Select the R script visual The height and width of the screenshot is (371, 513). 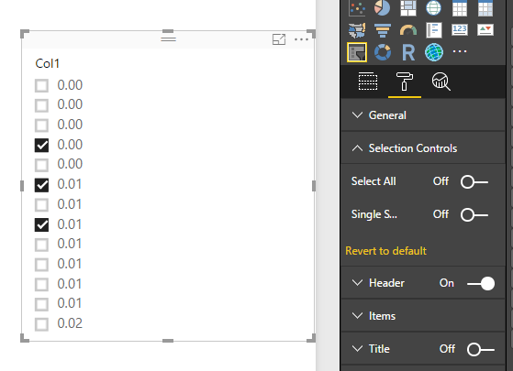coord(408,52)
